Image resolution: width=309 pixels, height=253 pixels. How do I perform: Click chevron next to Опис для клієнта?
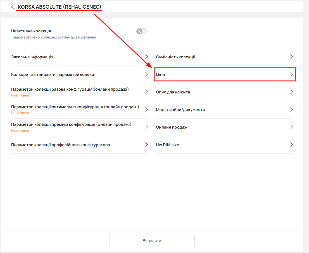[291, 92]
